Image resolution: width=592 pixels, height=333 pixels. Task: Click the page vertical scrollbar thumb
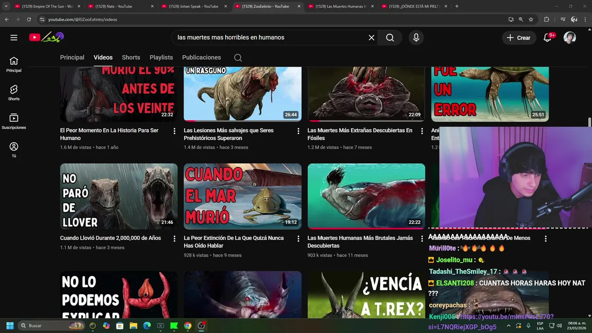590,122
